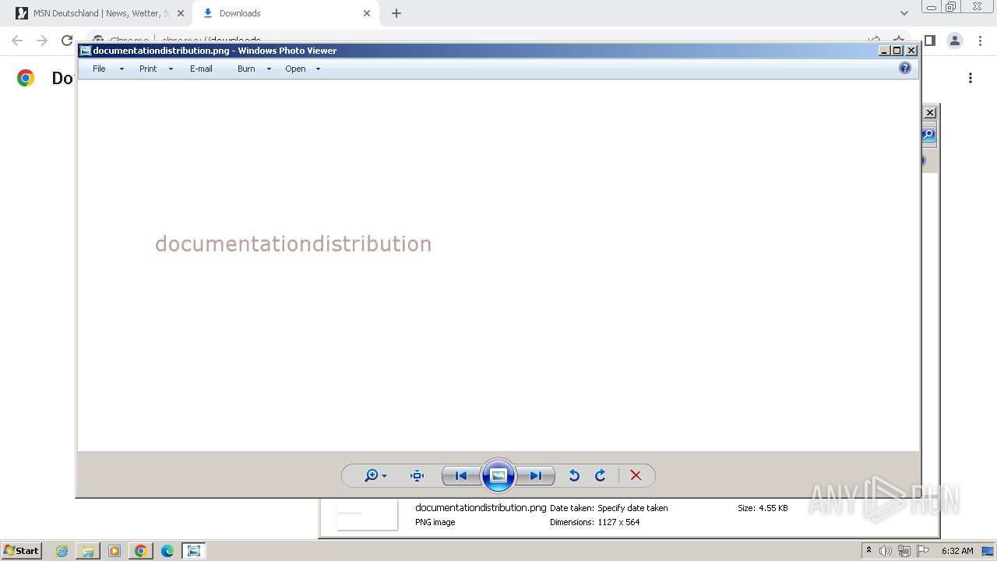Open the Print menu

[148, 69]
